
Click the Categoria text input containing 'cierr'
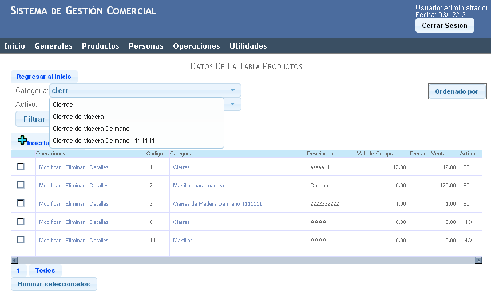click(137, 90)
